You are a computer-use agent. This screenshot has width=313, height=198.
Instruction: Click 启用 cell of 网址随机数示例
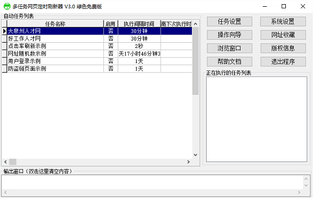click(111, 54)
